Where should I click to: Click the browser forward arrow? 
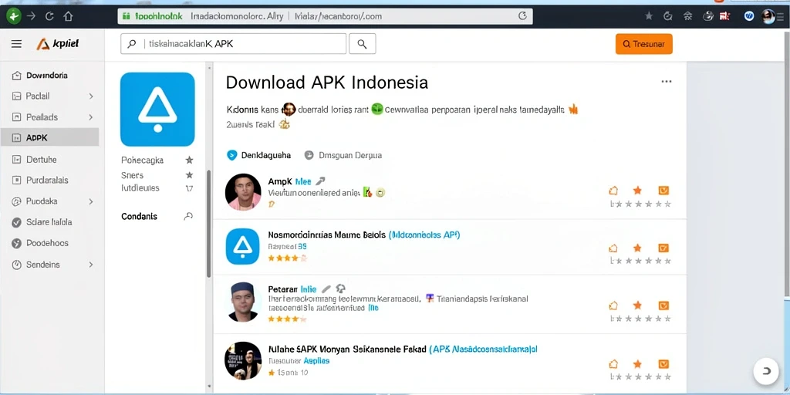pyautogui.click(x=31, y=16)
